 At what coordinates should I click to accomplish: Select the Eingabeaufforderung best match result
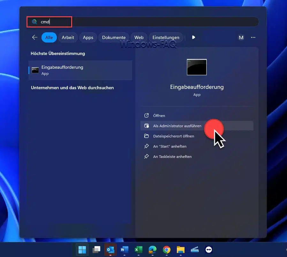coord(80,70)
